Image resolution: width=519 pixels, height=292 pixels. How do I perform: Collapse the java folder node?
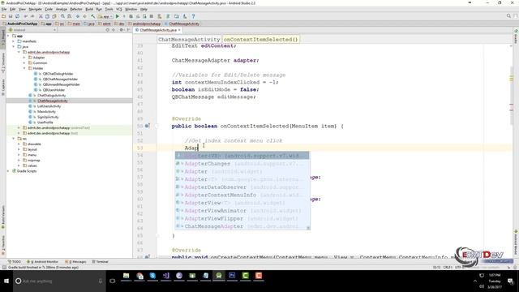click(14, 47)
